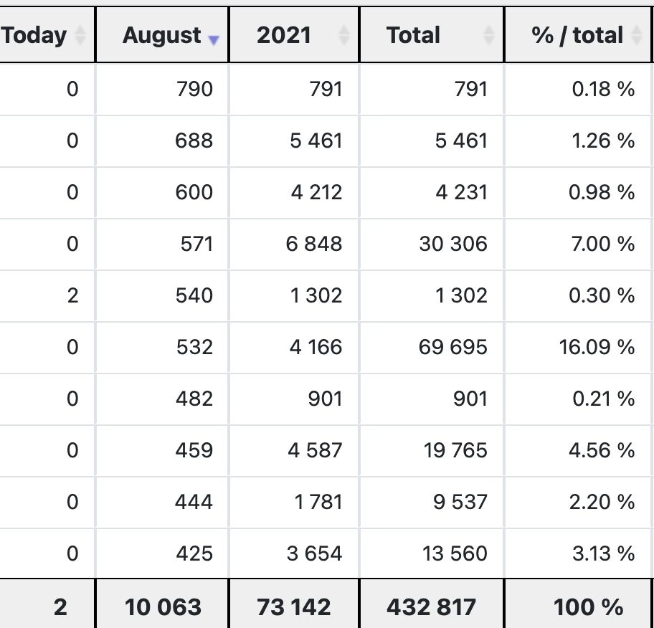Click the % / total header label
654x628 pixels.
pyautogui.click(x=577, y=35)
